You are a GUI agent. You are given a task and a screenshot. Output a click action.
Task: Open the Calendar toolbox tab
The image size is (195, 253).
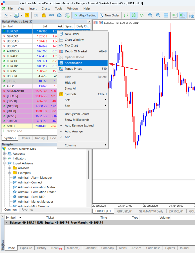tap(91, 248)
